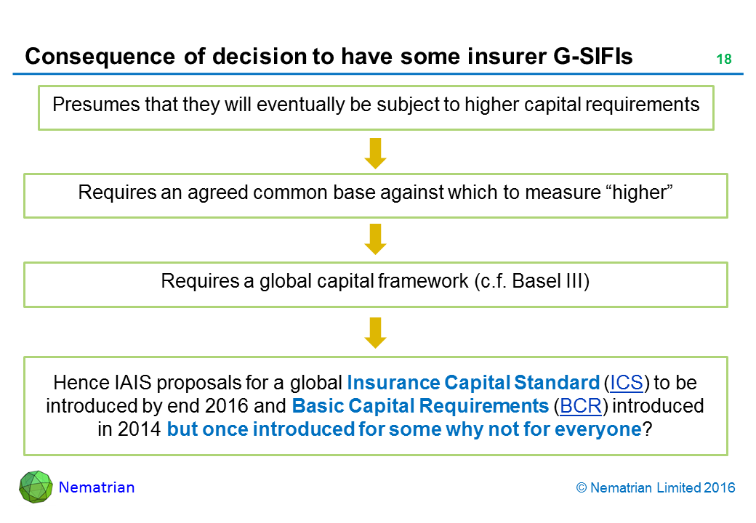The image size is (756, 523).
Task: Click the bold 'Basic Capital Requirements' phrase
Action: (422, 405)
